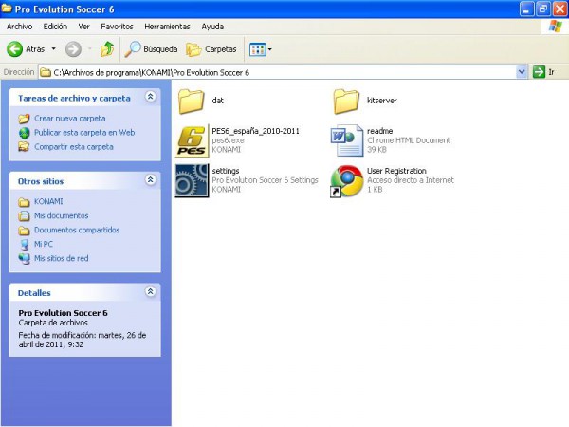Click the Mis sitios de red icon

[25, 258]
